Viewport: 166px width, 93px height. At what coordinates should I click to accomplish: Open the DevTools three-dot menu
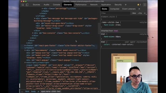click(145, 5)
